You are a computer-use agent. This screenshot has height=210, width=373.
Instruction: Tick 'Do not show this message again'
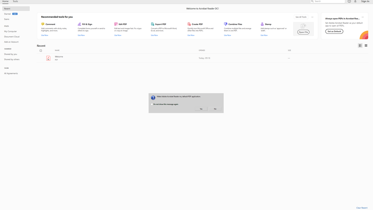pyautogui.click(x=152, y=104)
